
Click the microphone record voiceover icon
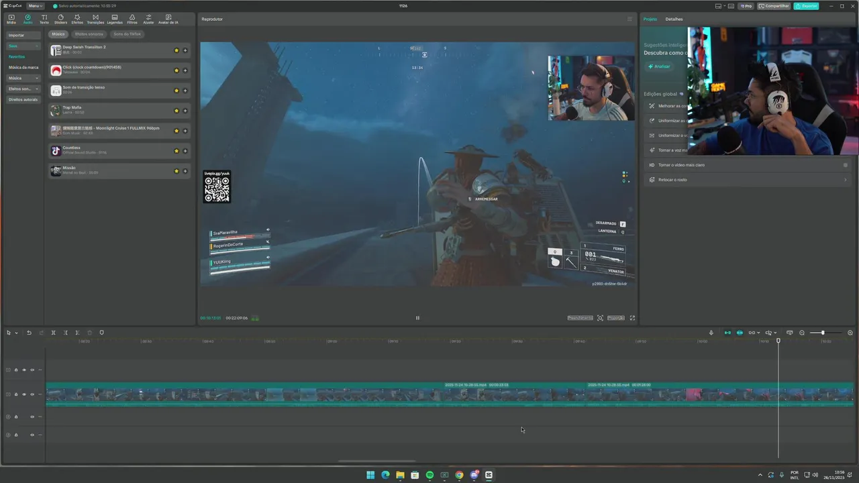pos(711,333)
